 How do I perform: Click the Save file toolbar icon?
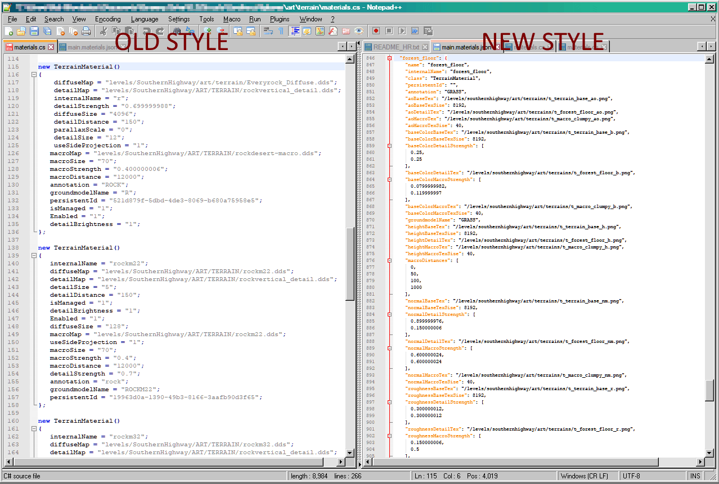tap(34, 31)
